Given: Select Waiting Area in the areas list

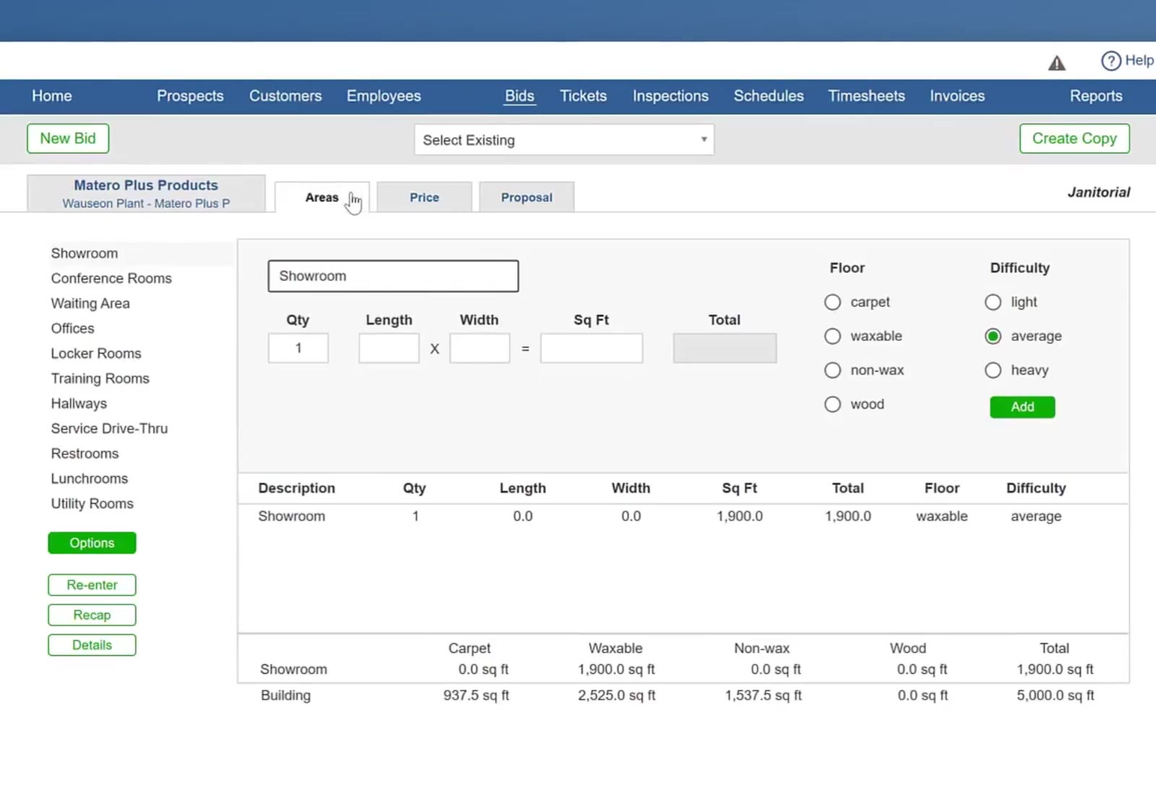Looking at the screenshot, I should 90,303.
